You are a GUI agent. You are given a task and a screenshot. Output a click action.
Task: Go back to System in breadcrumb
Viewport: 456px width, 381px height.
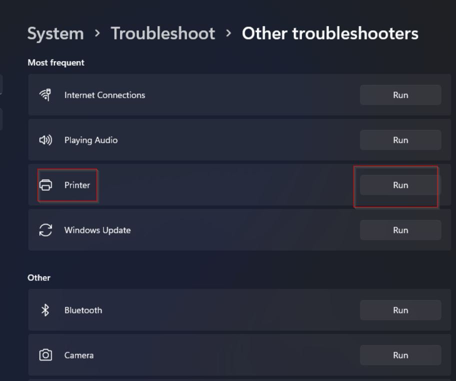55,34
